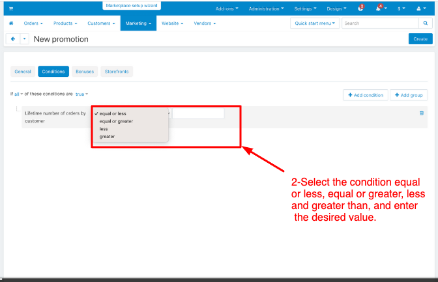Viewport: 438px width, 282px height.
Task: Pick the 'greater' operator option
Action: (x=107, y=137)
